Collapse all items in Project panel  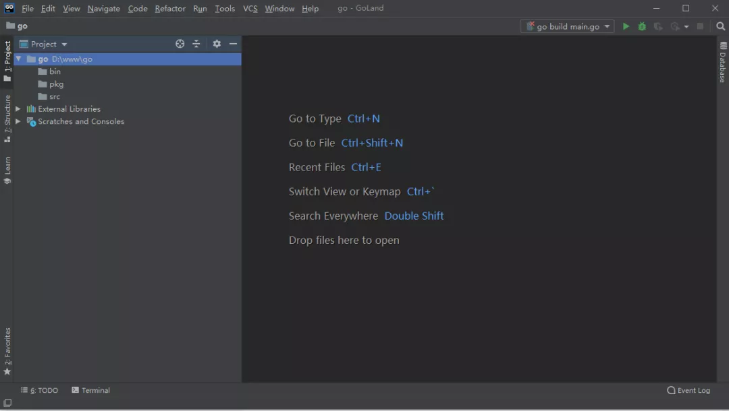196,44
